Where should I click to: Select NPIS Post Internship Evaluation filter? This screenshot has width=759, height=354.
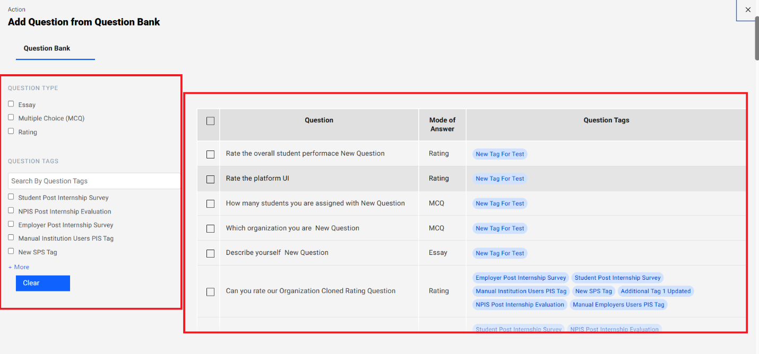click(11, 211)
